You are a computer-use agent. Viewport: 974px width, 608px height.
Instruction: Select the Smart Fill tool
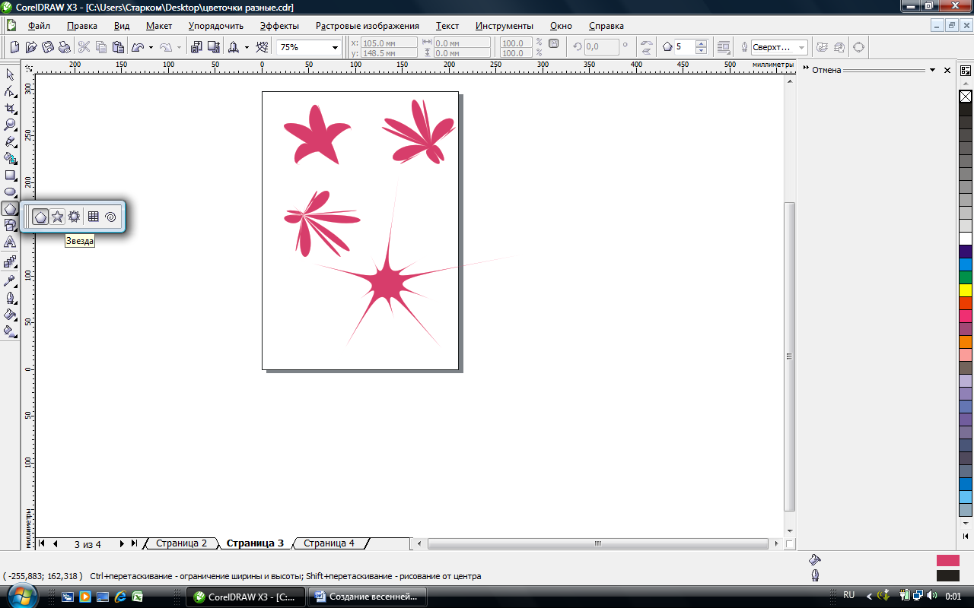pyautogui.click(x=10, y=158)
